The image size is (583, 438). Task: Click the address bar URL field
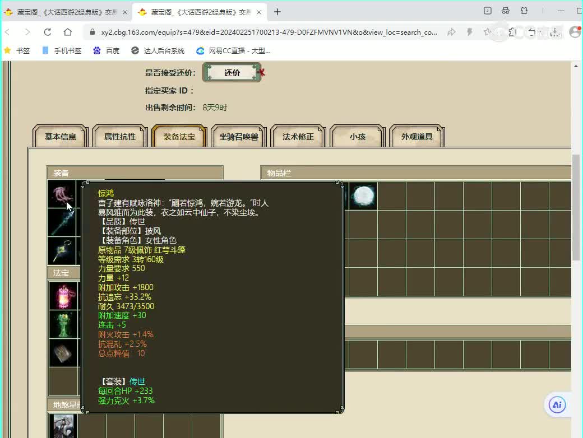coord(269,32)
